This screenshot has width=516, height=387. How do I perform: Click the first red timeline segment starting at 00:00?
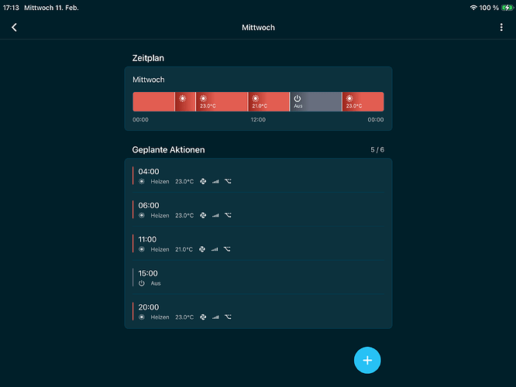coord(153,101)
